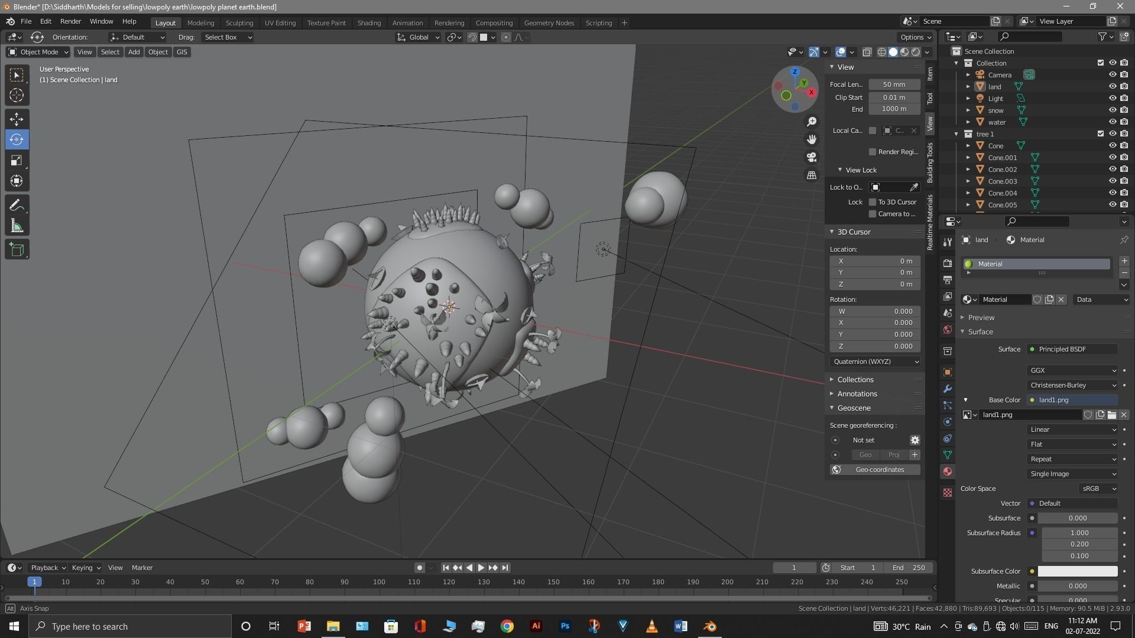Uncheck the Collection exclude checkbox

click(x=1100, y=63)
